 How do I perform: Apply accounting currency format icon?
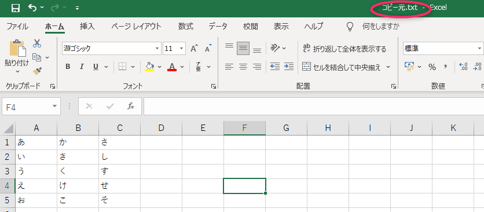[409, 67]
